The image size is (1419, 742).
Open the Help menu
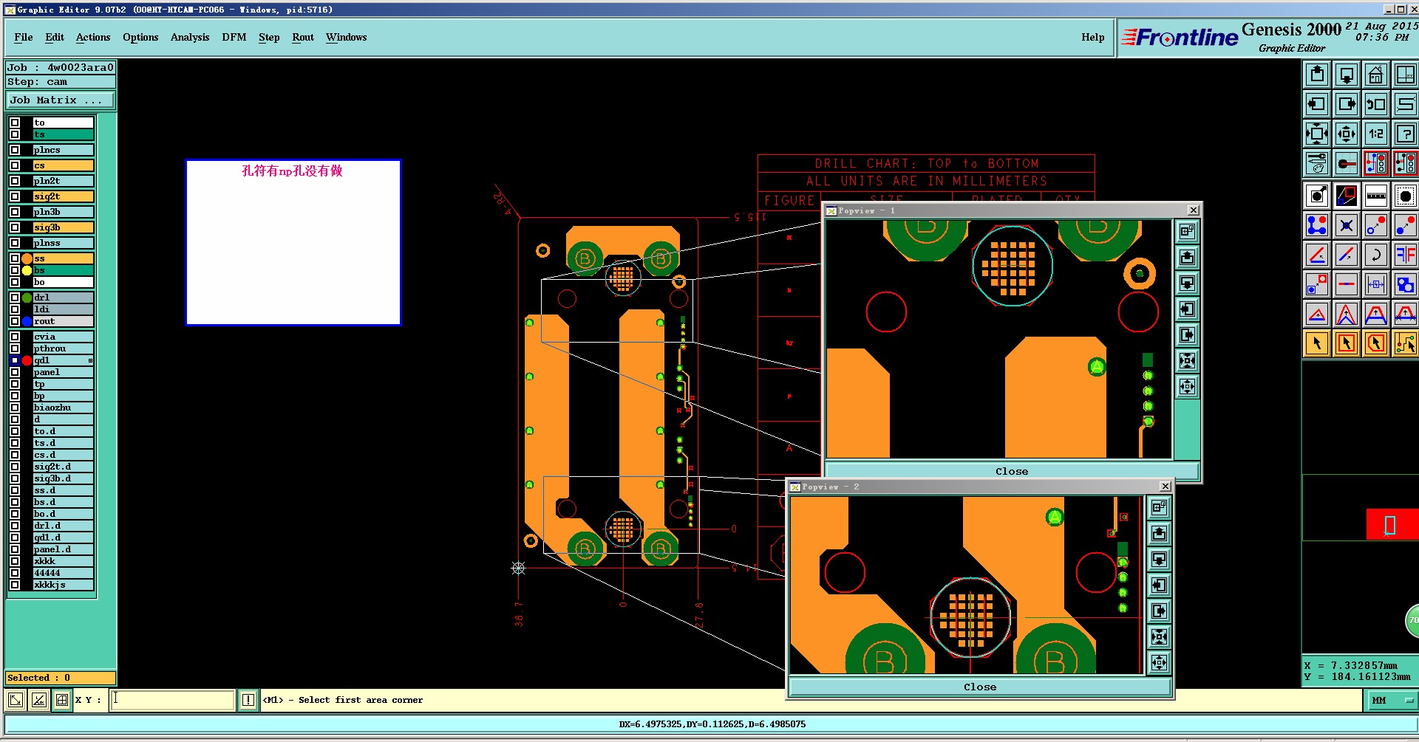[x=1093, y=38]
